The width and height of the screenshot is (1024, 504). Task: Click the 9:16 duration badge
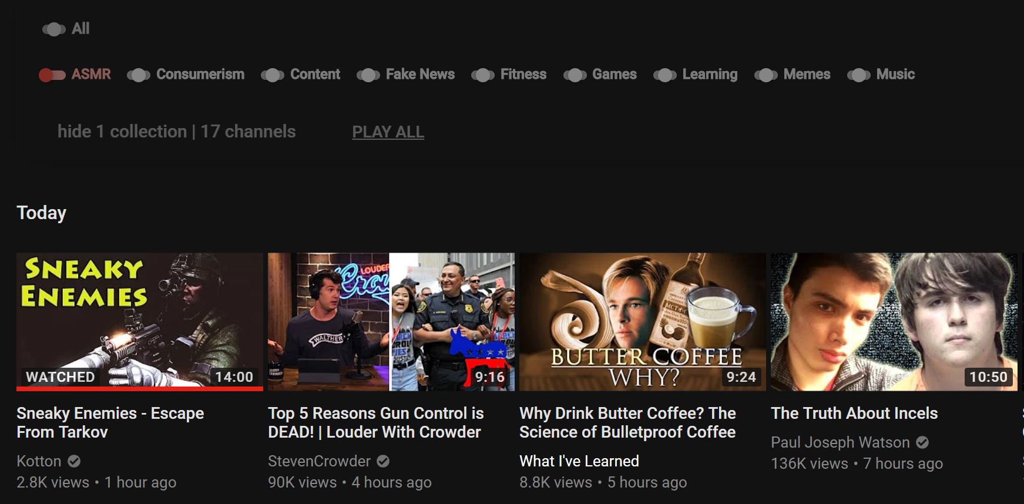(489, 377)
